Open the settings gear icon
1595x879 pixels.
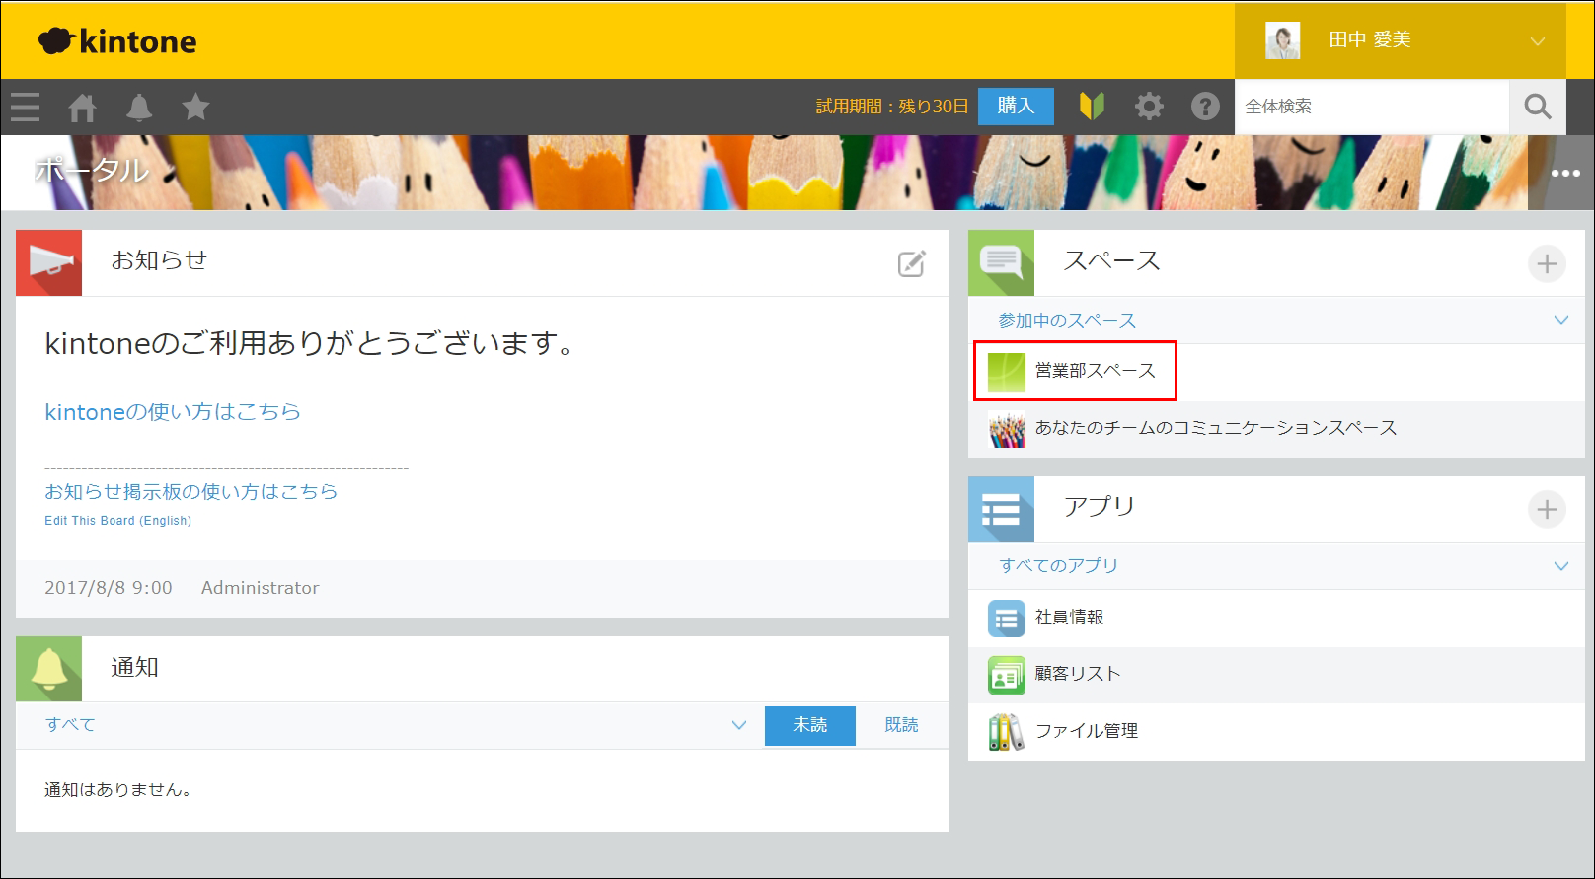[x=1149, y=107]
